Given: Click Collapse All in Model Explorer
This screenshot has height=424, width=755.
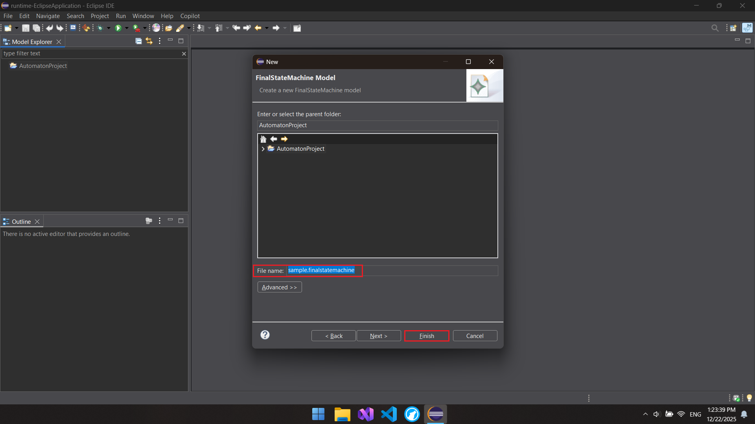Looking at the screenshot, I should point(138,41).
